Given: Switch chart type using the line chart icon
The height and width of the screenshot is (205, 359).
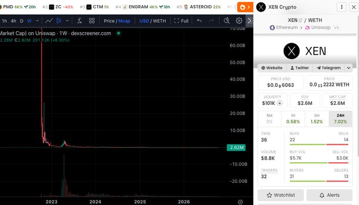Looking at the screenshot, I should click(x=49, y=21).
